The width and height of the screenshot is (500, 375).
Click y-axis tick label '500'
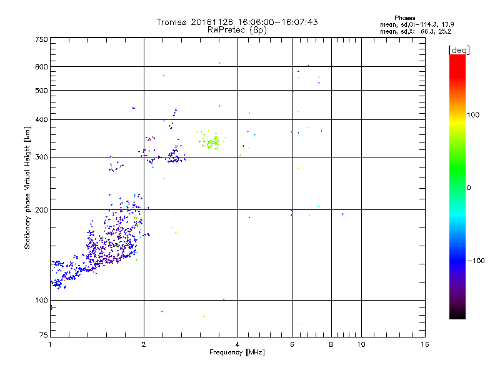[41, 91]
